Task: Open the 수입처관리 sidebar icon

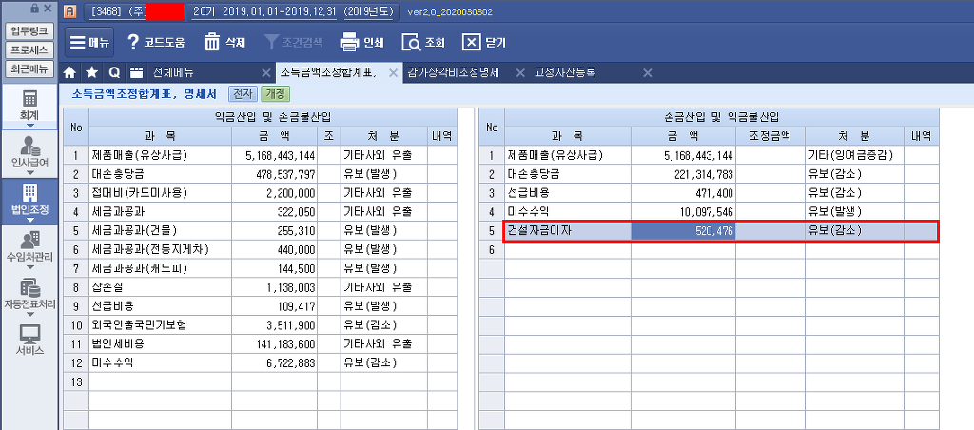Action: point(29,239)
